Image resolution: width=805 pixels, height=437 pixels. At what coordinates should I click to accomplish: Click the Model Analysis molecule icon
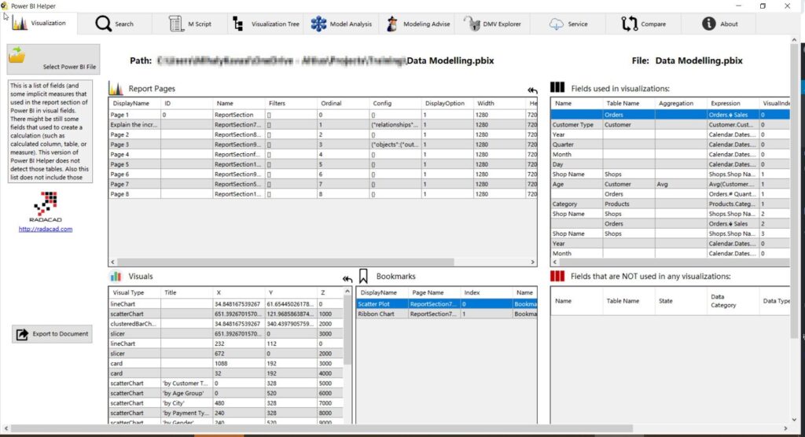pyautogui.click(x=318, y=24)
